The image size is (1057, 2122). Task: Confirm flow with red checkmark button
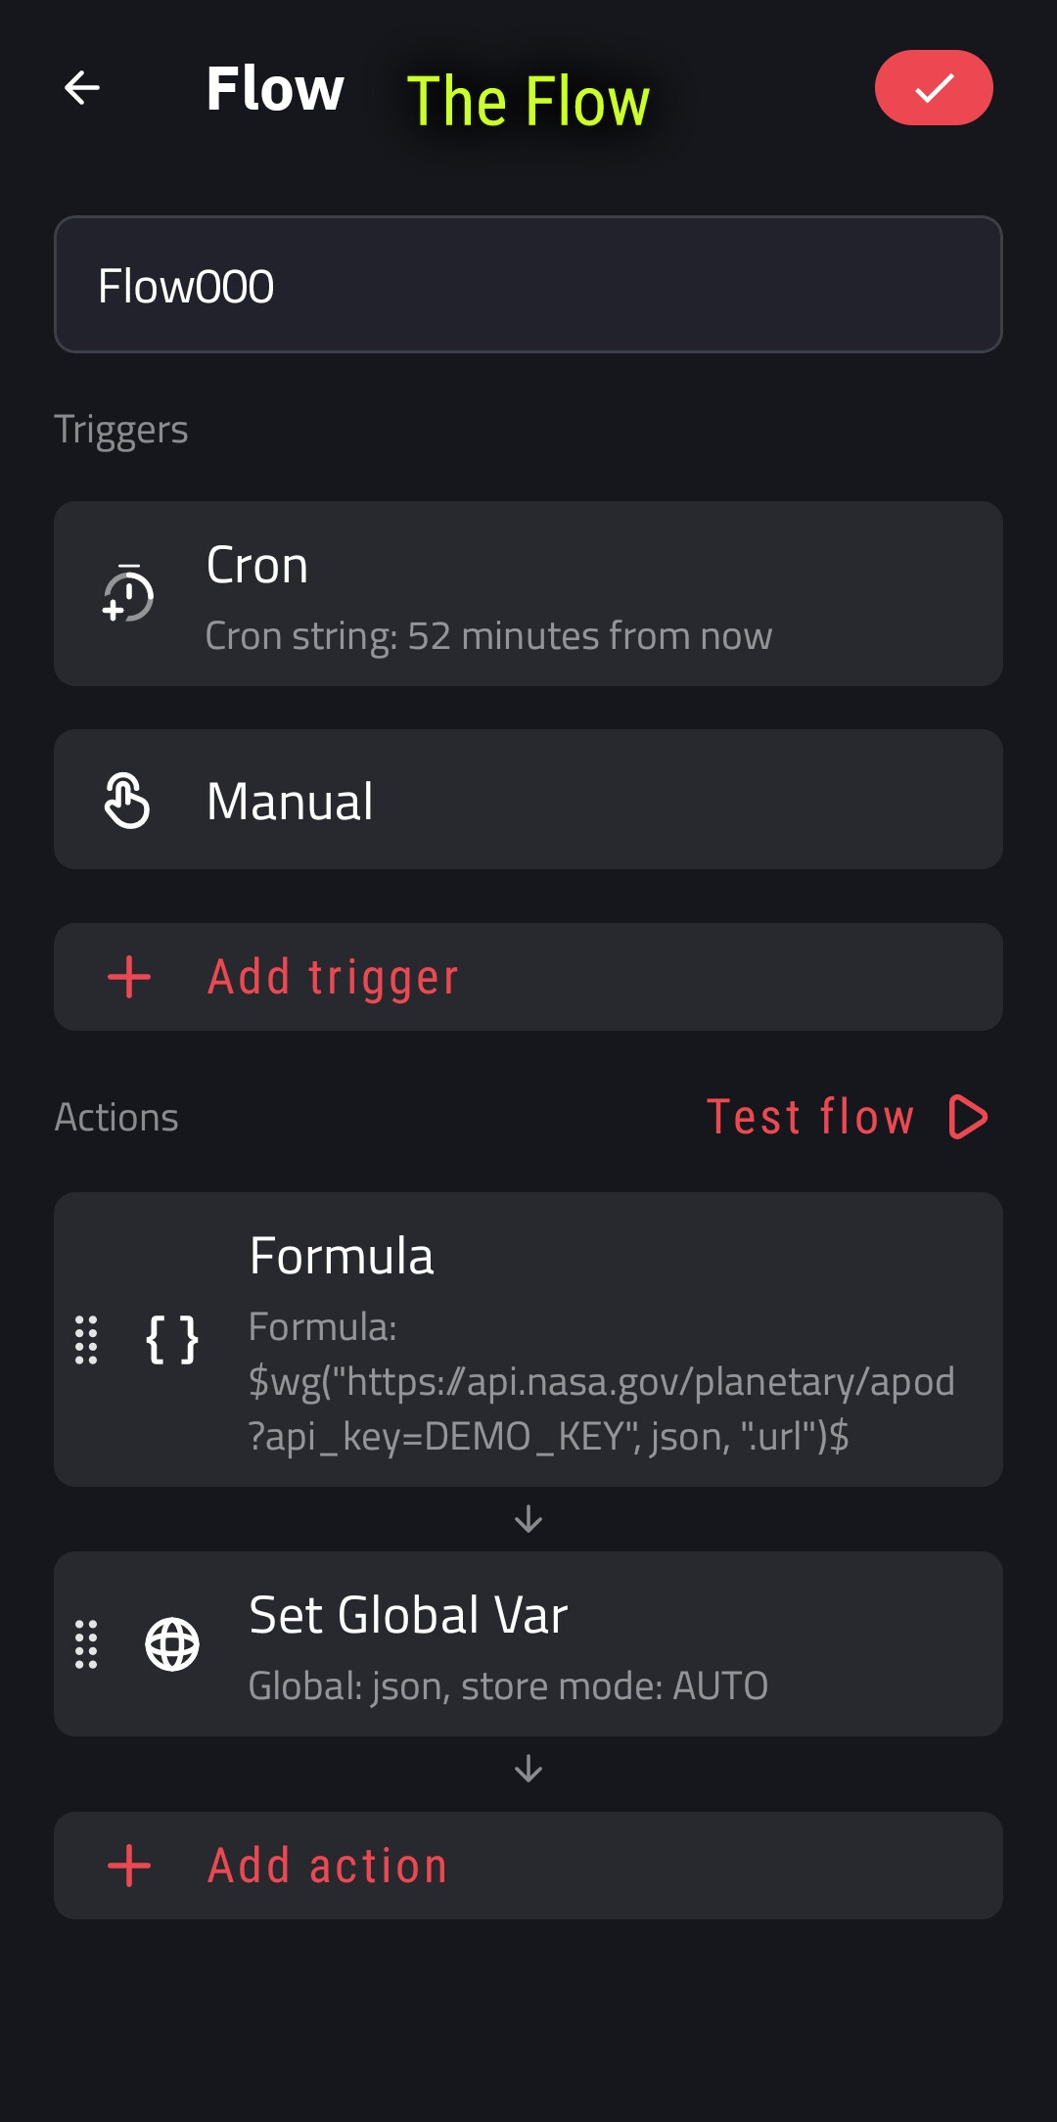click(933, 88)
